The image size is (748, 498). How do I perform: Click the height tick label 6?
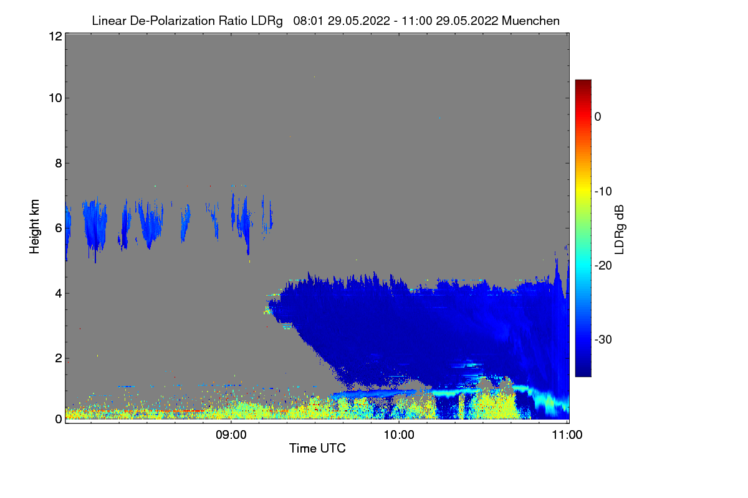tap(58, 228)
